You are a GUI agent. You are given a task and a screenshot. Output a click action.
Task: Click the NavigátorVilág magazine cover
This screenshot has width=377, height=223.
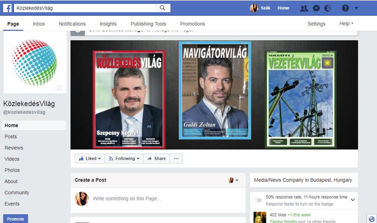point(215,90)
